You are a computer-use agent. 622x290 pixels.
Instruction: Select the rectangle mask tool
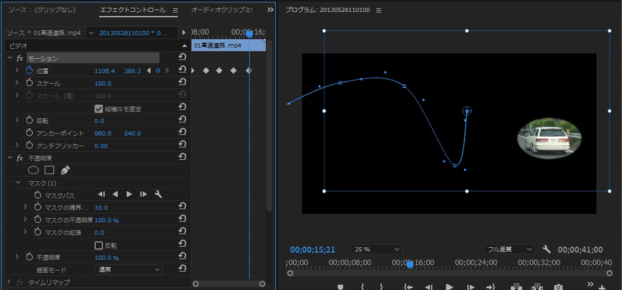49,171
